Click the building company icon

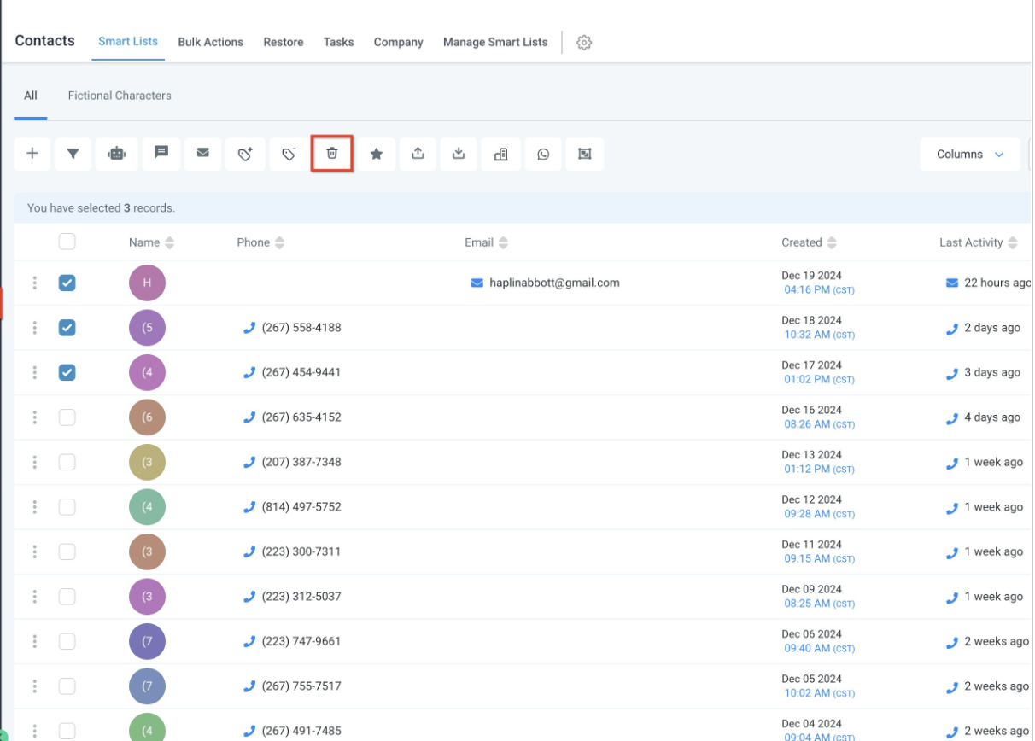[501, 154]
